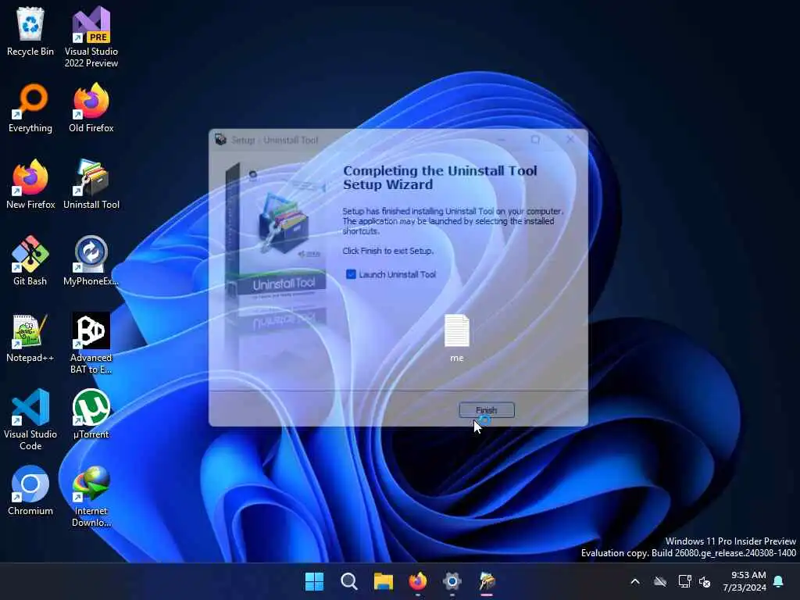The width and height of the screenshot is (800, 600).
Task: Open Settings gear in the taskbar
Action: pos(452,581)
